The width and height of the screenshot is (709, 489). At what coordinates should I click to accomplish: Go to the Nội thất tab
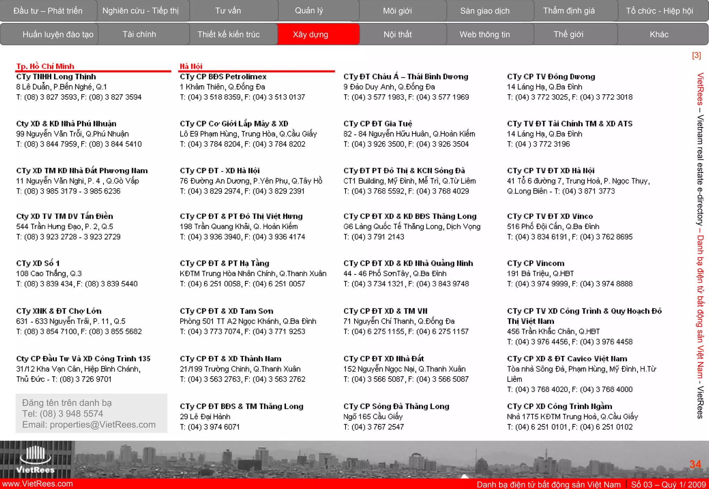(397, 34)
